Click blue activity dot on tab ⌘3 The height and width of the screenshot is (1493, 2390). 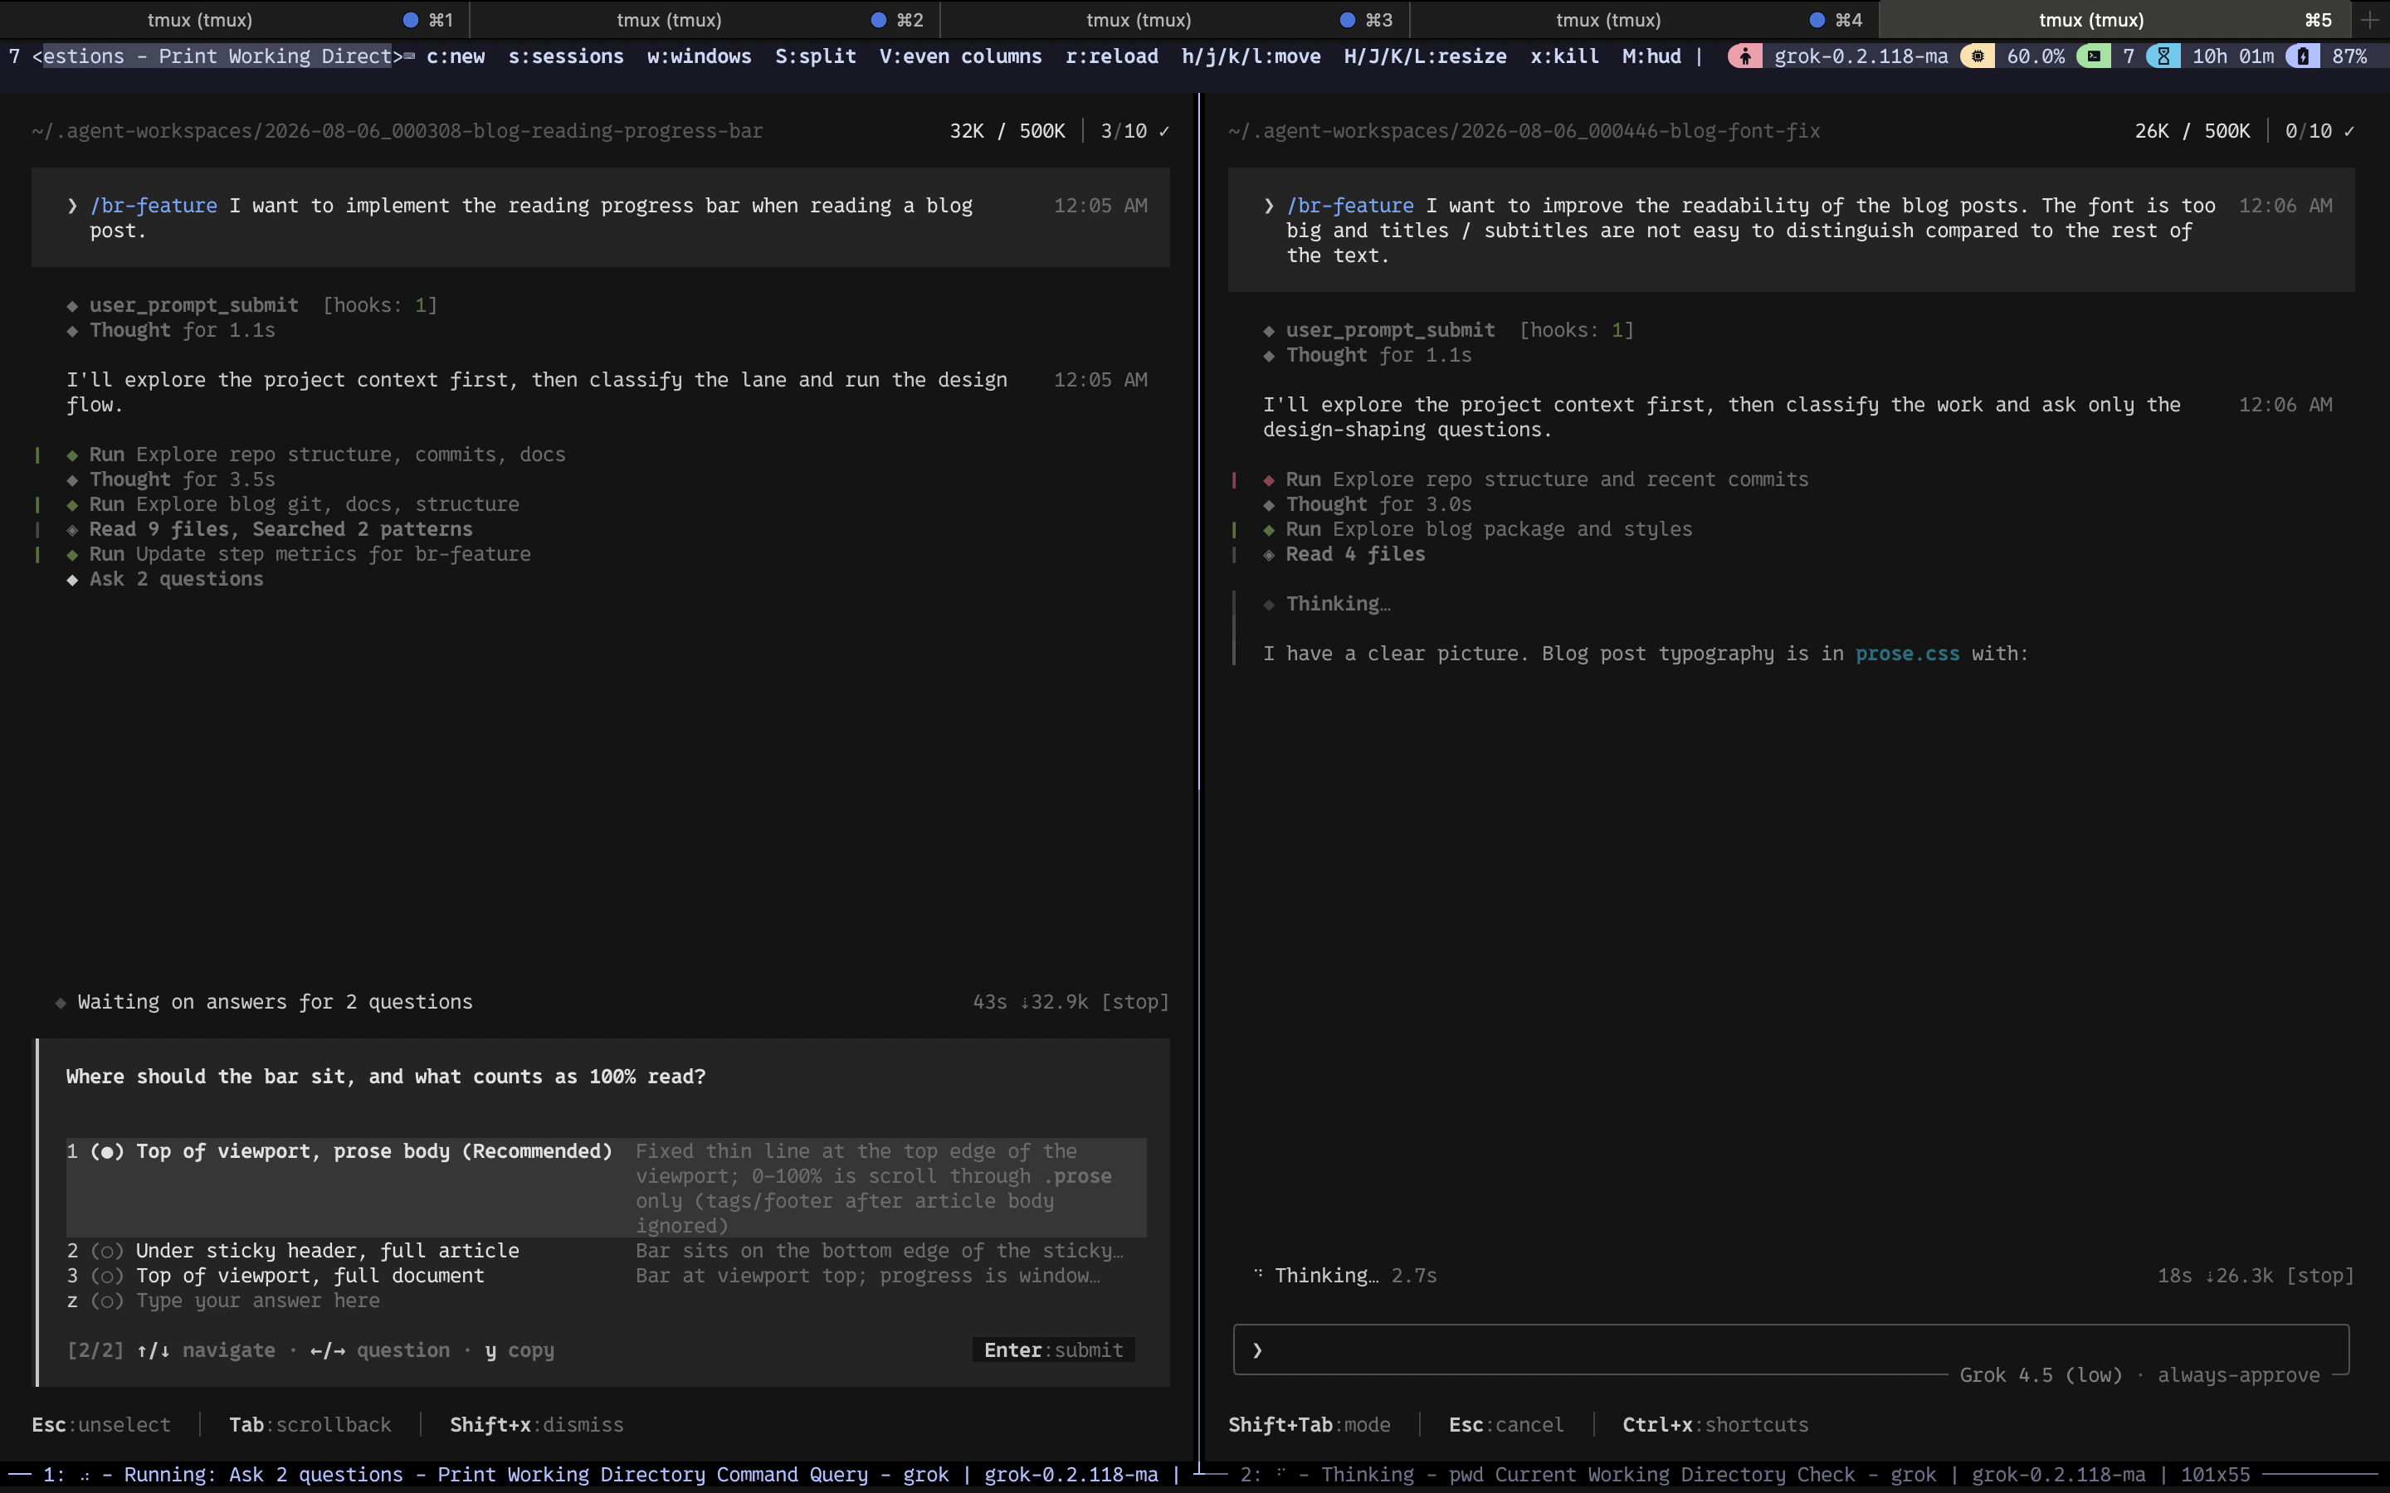[1348, 20]
